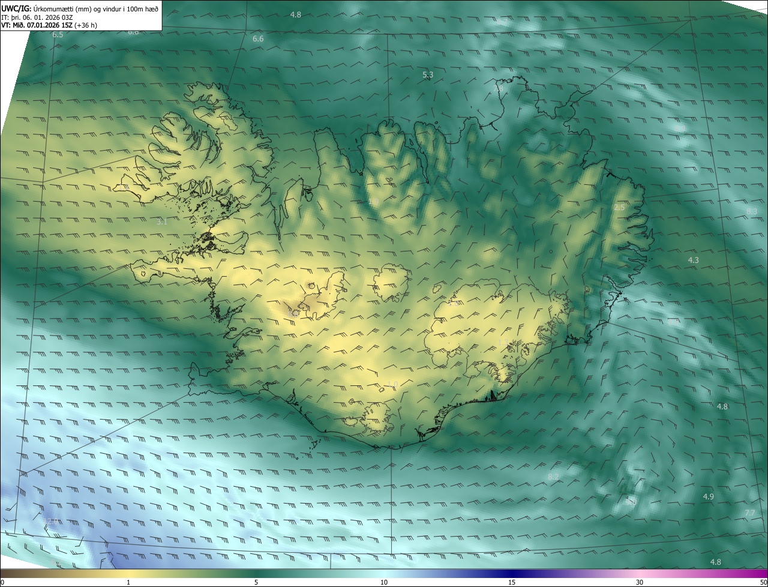Click the colorbar tick label 50
The width and height of the screenshot is (768, 587).
[763, 582]
